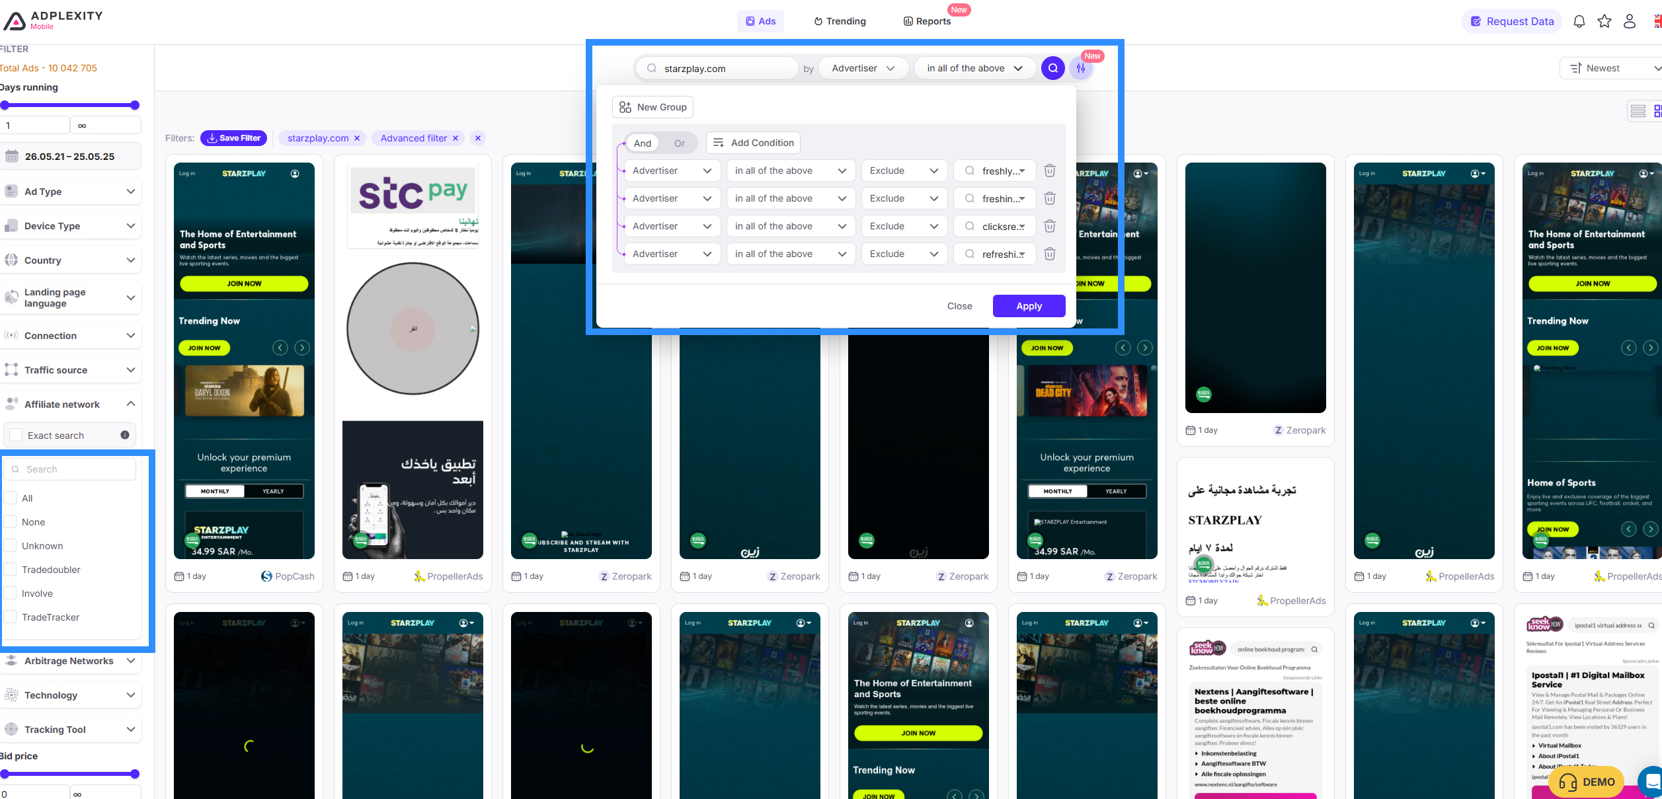Open top 'in all of the above' dropdown
This screenshot has height=799, width=1662.
tap(974, 68)
